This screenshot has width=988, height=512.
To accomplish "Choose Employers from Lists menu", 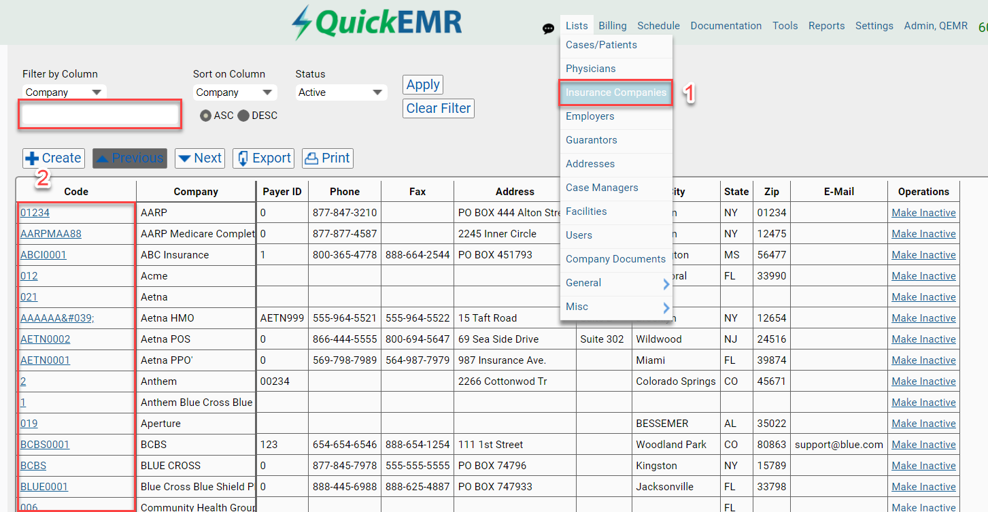I will point(616,116).
